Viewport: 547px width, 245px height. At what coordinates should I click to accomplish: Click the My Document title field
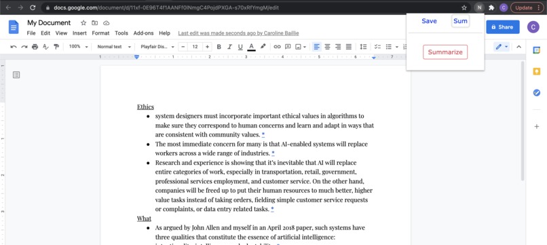[49, 23]
